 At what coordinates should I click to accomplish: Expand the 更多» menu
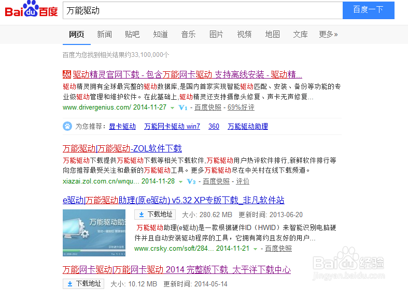[328, 34]
